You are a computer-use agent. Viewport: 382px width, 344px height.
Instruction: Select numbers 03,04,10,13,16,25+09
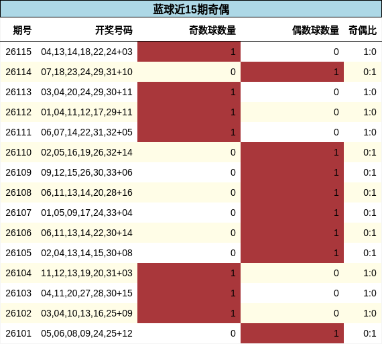click(86, 313)
